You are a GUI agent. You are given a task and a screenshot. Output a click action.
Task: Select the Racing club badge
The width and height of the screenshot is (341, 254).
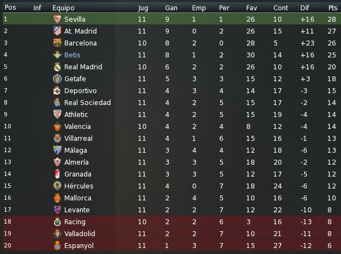click(57, 222)
